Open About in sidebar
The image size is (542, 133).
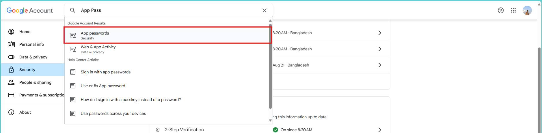point(33,112)
